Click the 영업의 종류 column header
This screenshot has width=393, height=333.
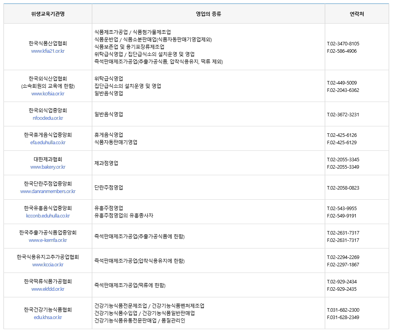pos(208,14)
